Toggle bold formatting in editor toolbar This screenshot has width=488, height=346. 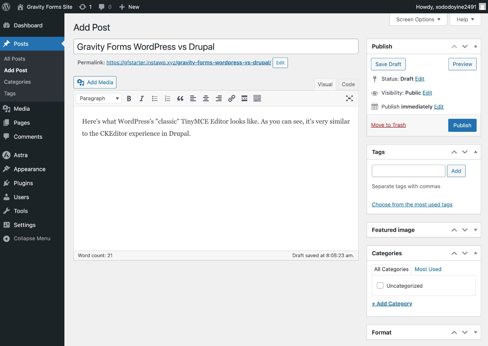click(129, 99)
